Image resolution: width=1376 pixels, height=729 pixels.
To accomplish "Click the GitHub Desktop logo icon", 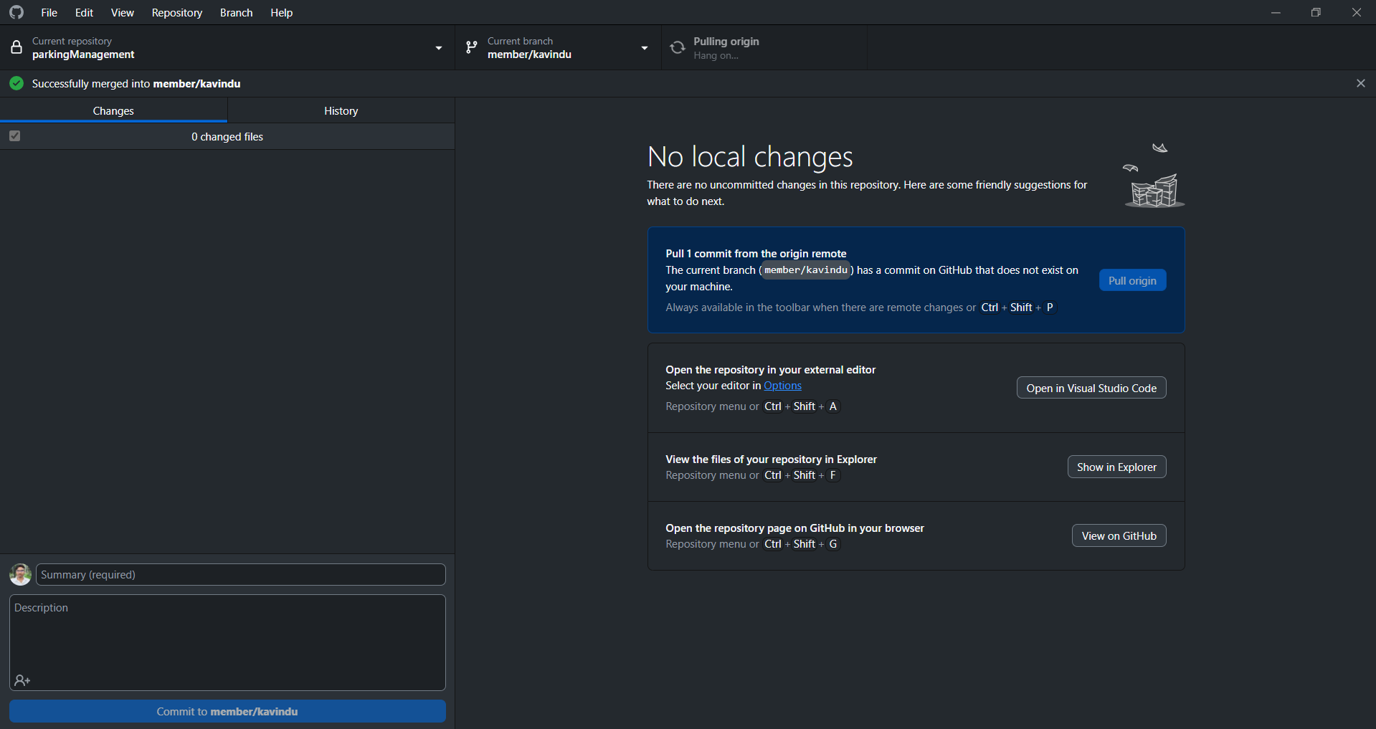I will 16,12.
